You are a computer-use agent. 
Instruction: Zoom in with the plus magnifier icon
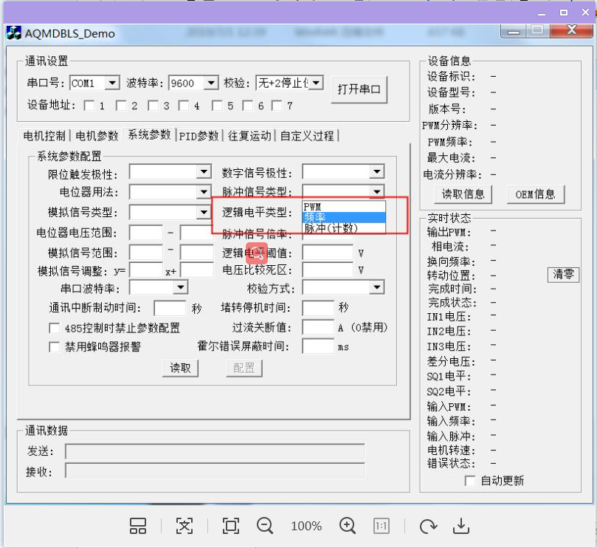(x=348, y=526)
